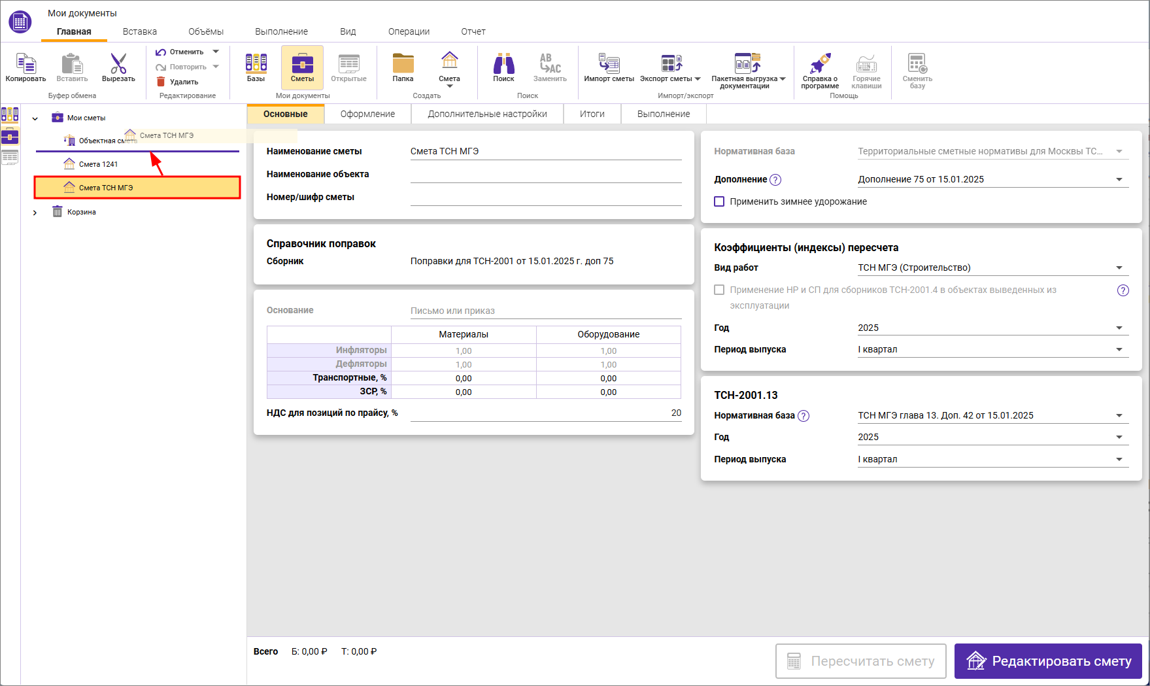Screen dimensions: 1150x686
Task: Click the Delete (Удалить) trash icon
Action: [161, 82]
